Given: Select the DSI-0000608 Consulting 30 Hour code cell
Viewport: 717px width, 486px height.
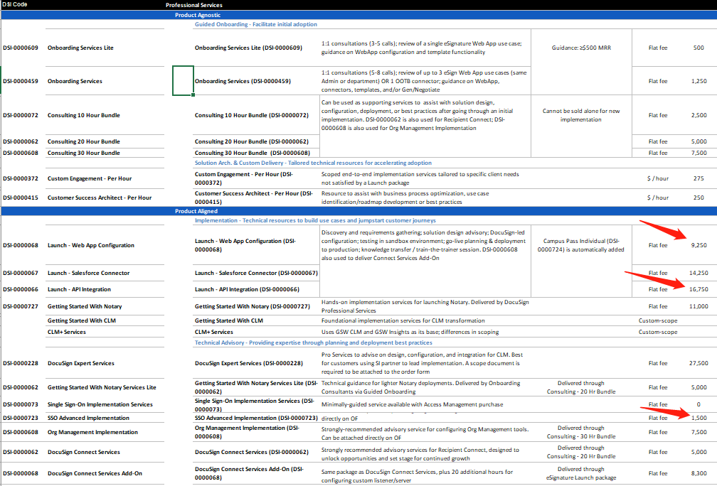Looking at the screenshot, I should click(x=21, y=153).
